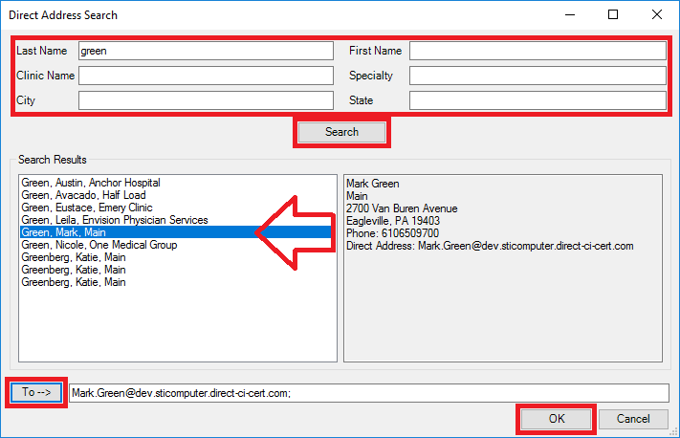Viewport: 680px width, 438px height.
Task: Choose Green, Avacado, Half Load entry
Action: point(83,195)
